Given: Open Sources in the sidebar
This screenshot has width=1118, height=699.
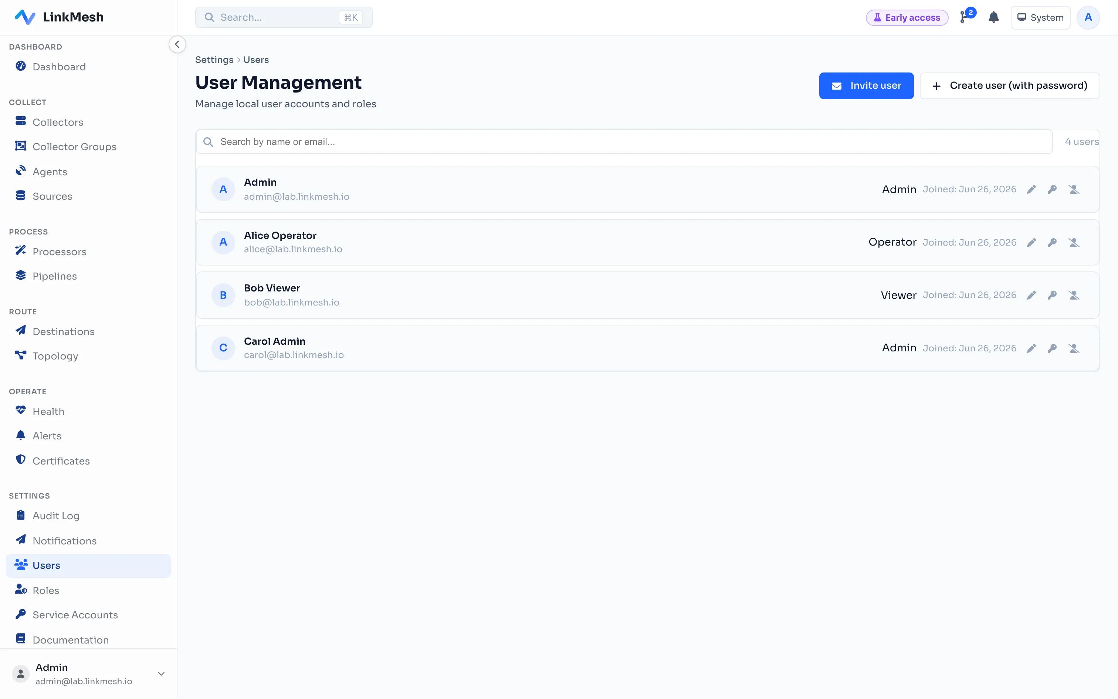Looking at the screenshot, I should click(88, 196).
